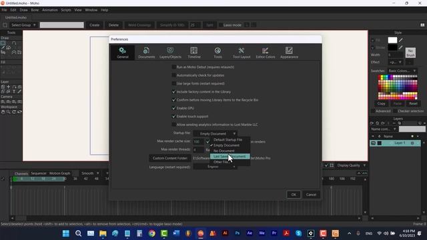The image size is (427, 240).
Task: Open the Scripts menu
Action: coord(66,10)
